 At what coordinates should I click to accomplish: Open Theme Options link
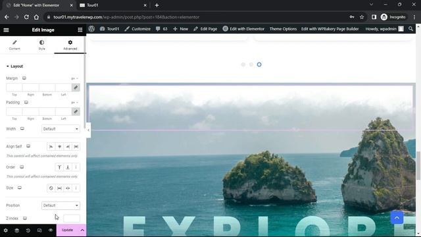(283, 29)
